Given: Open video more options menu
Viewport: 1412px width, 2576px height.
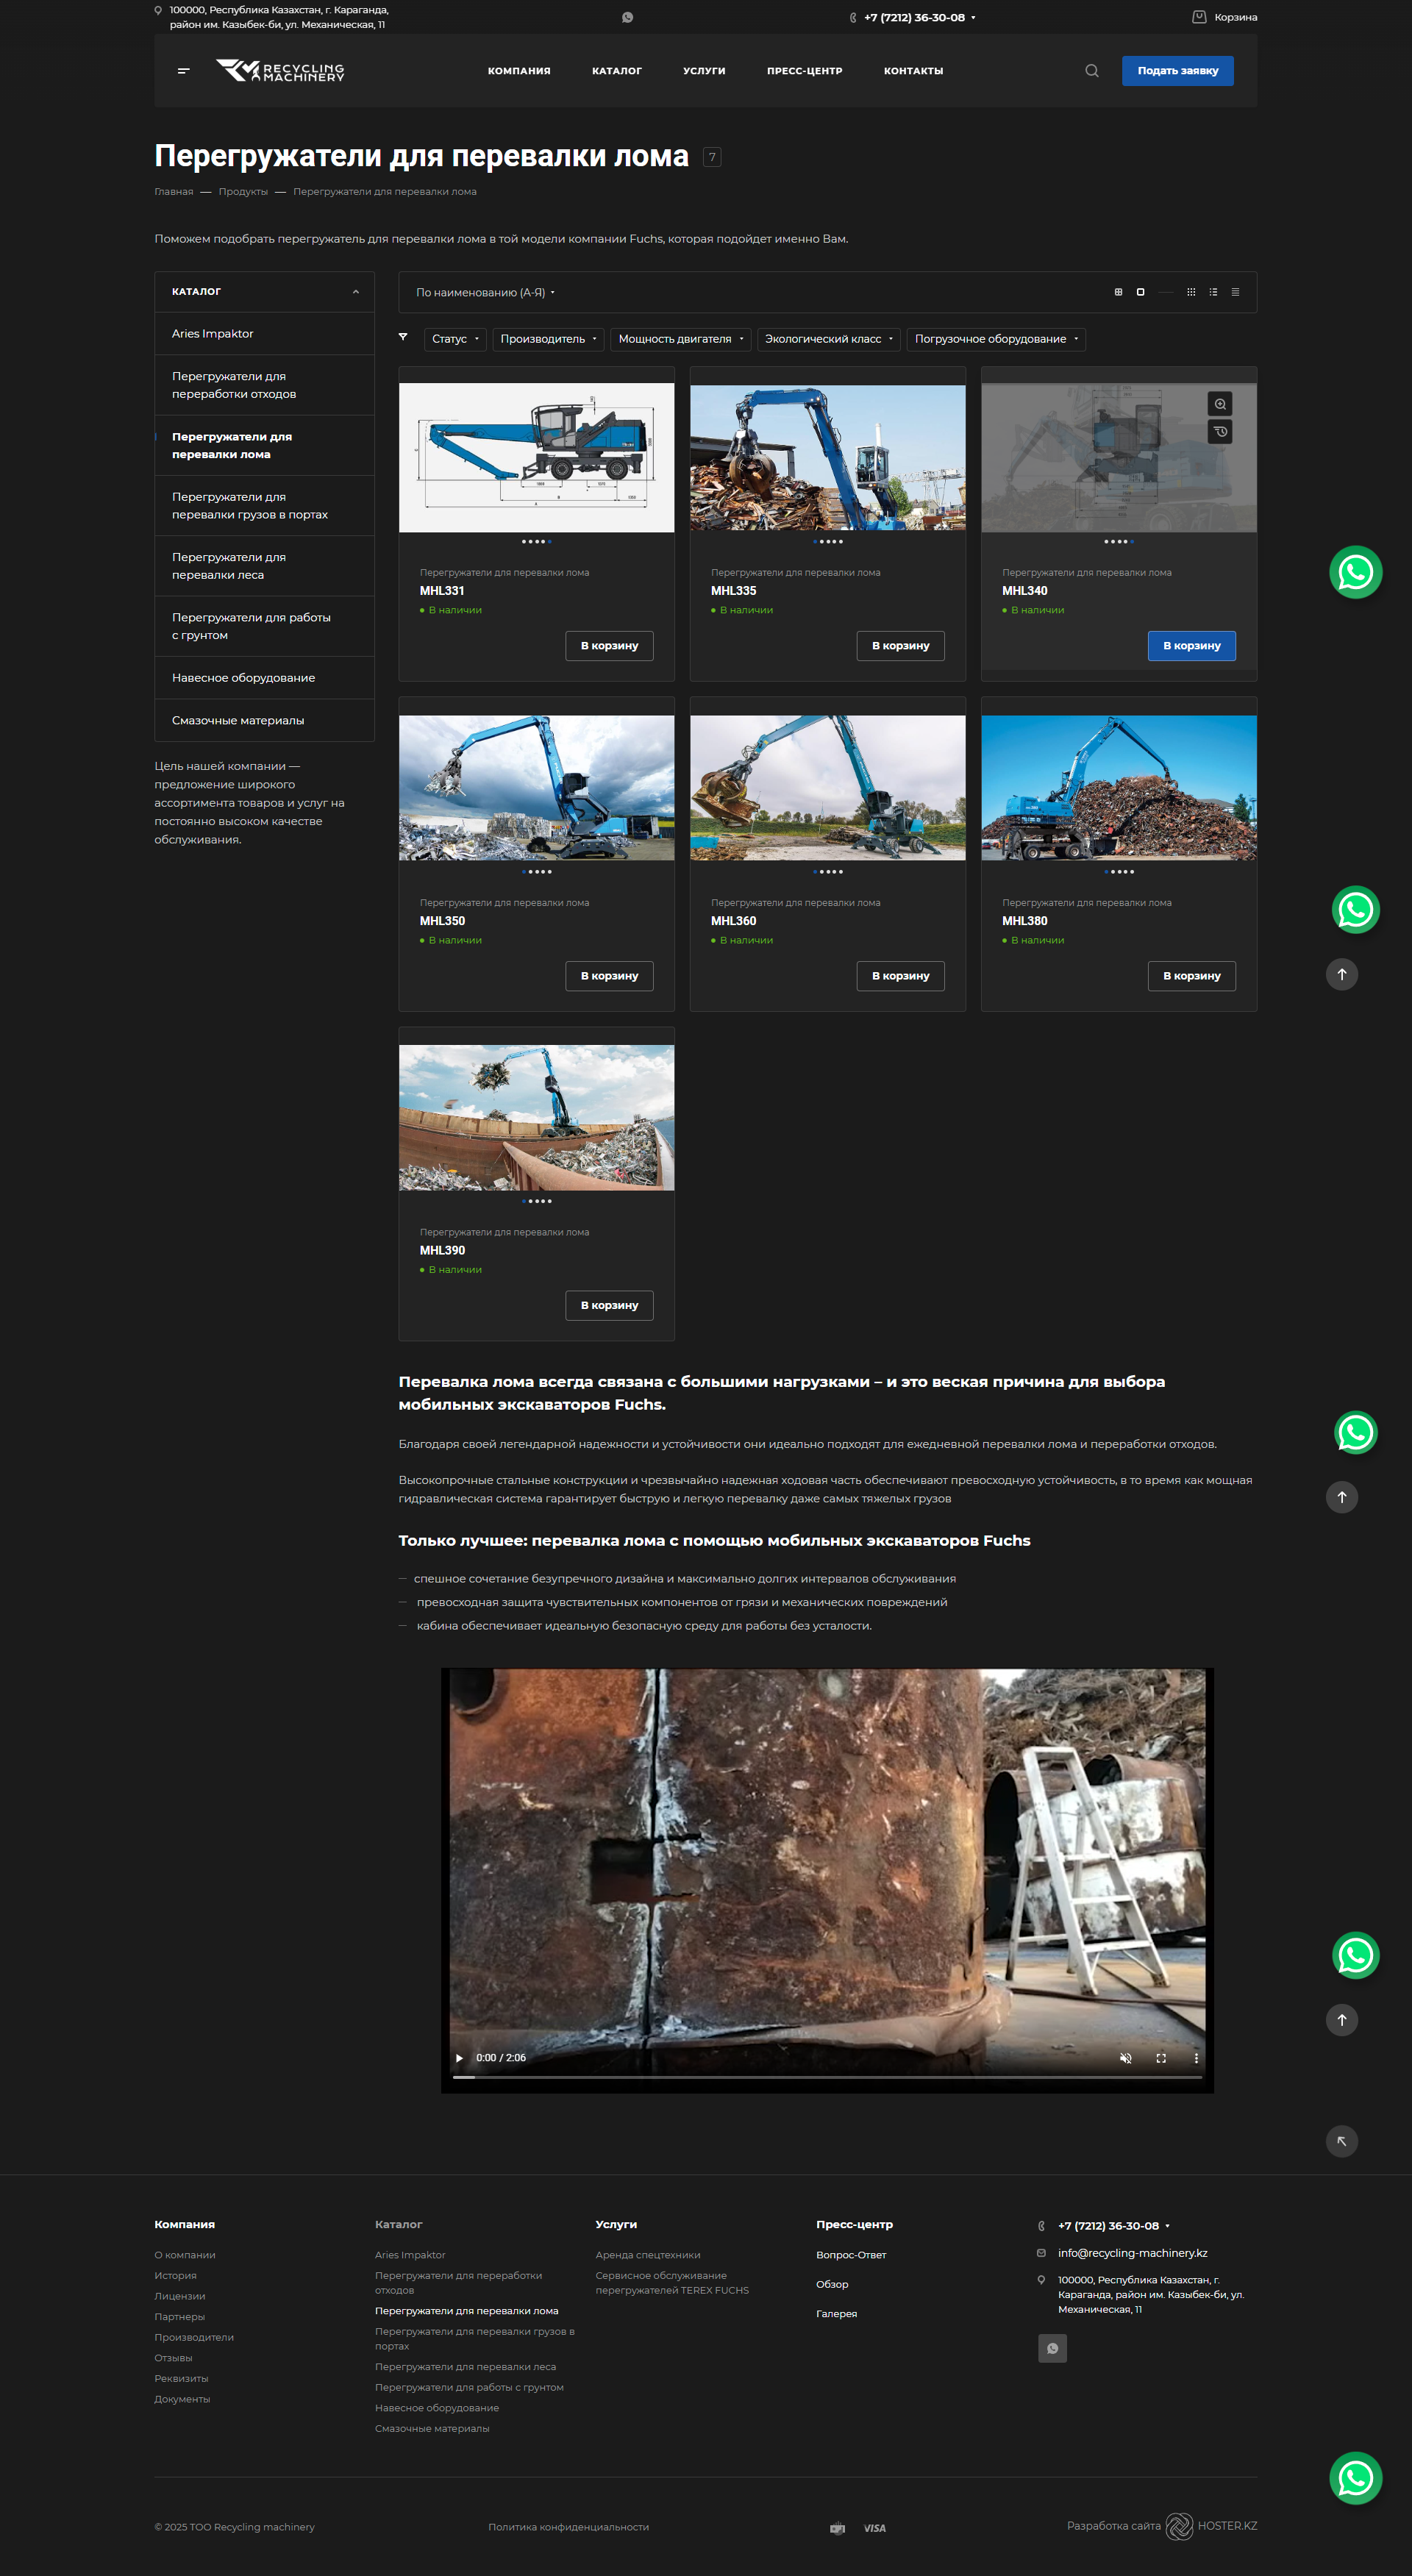Looking at the screenshot, I should tap(1196, 2058).
